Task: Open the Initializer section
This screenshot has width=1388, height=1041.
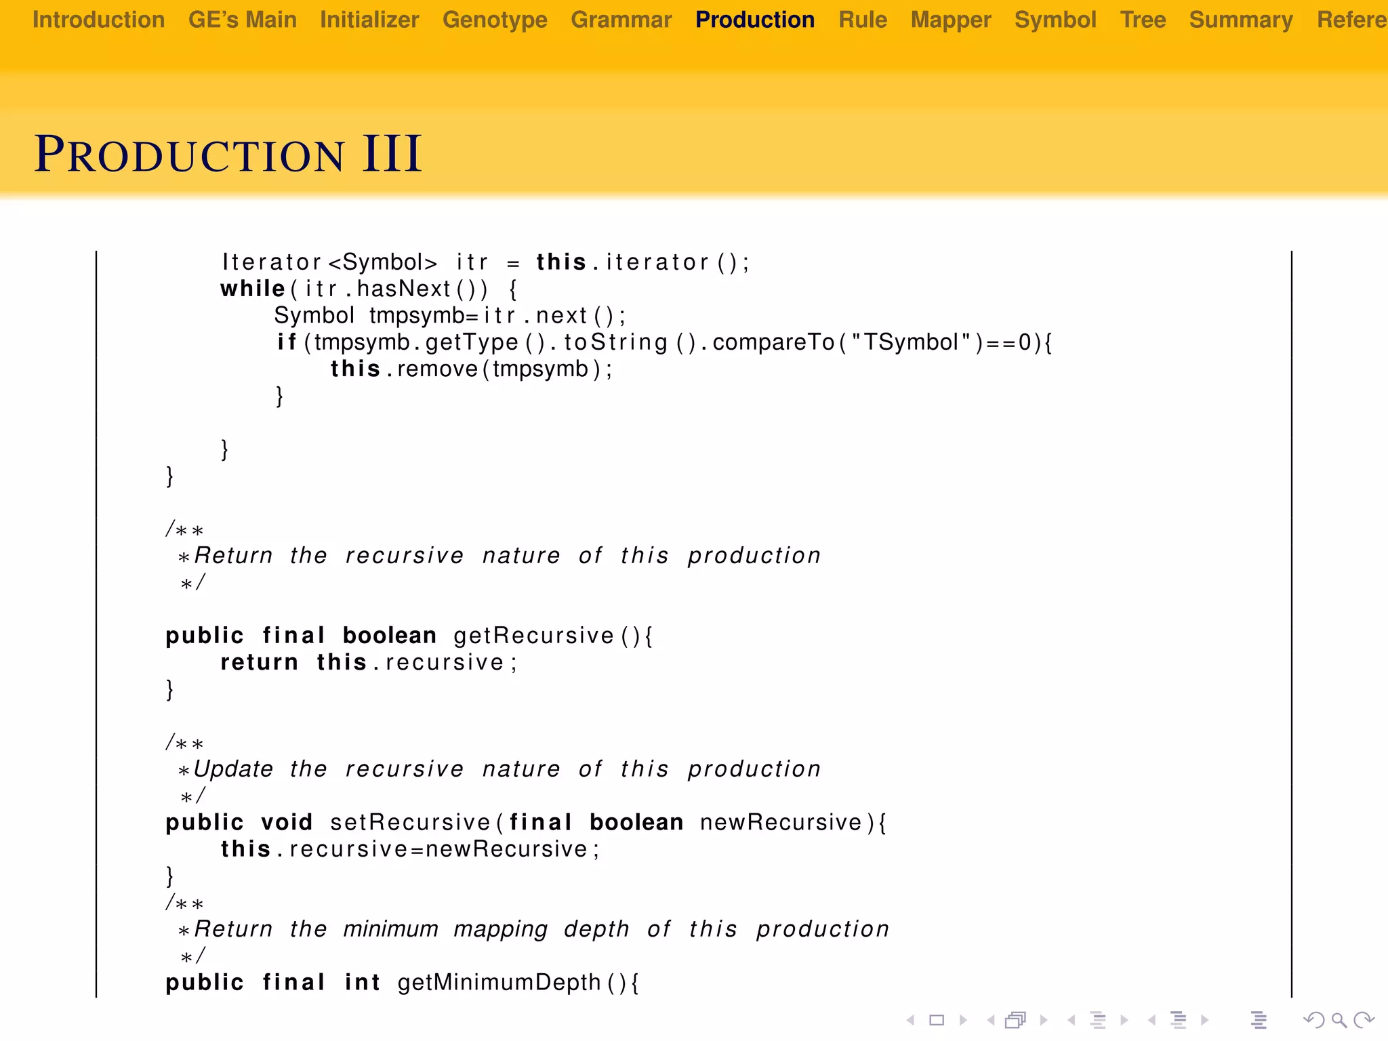Action: point(369,20)
